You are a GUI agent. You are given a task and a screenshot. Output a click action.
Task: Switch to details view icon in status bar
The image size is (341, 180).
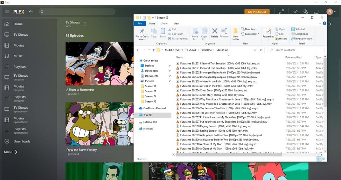319,159
